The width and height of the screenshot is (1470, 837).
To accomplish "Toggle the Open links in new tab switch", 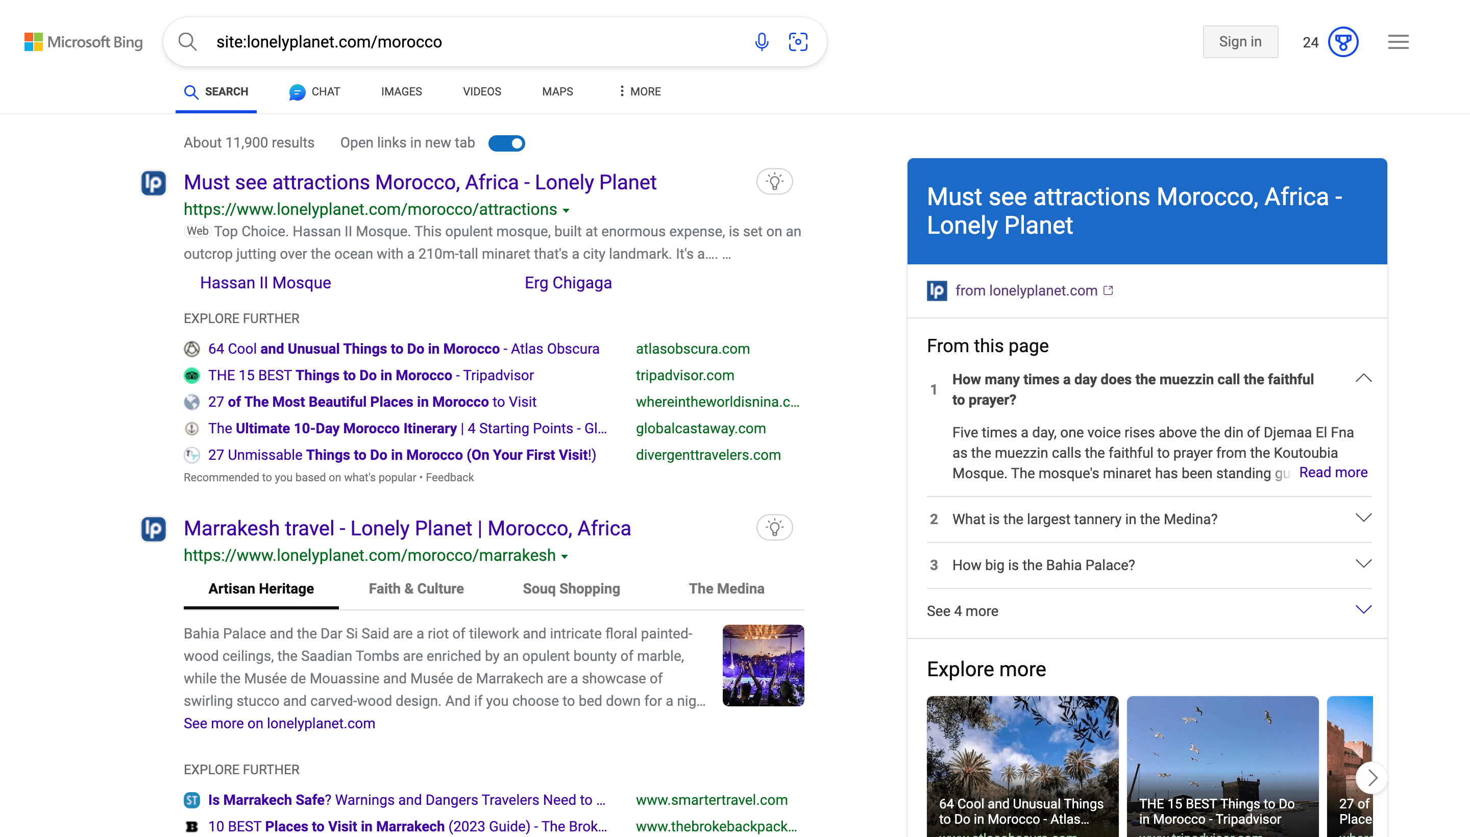I will (507, 142).
